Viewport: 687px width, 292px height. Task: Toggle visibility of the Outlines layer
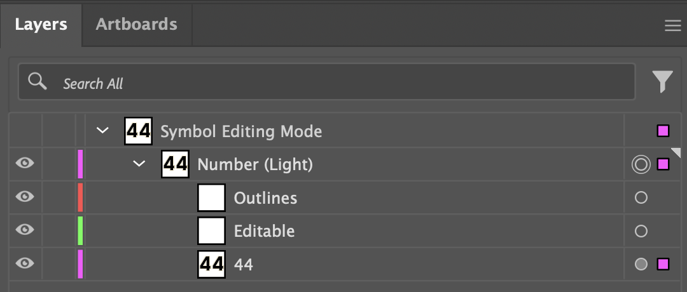[25, 197]
